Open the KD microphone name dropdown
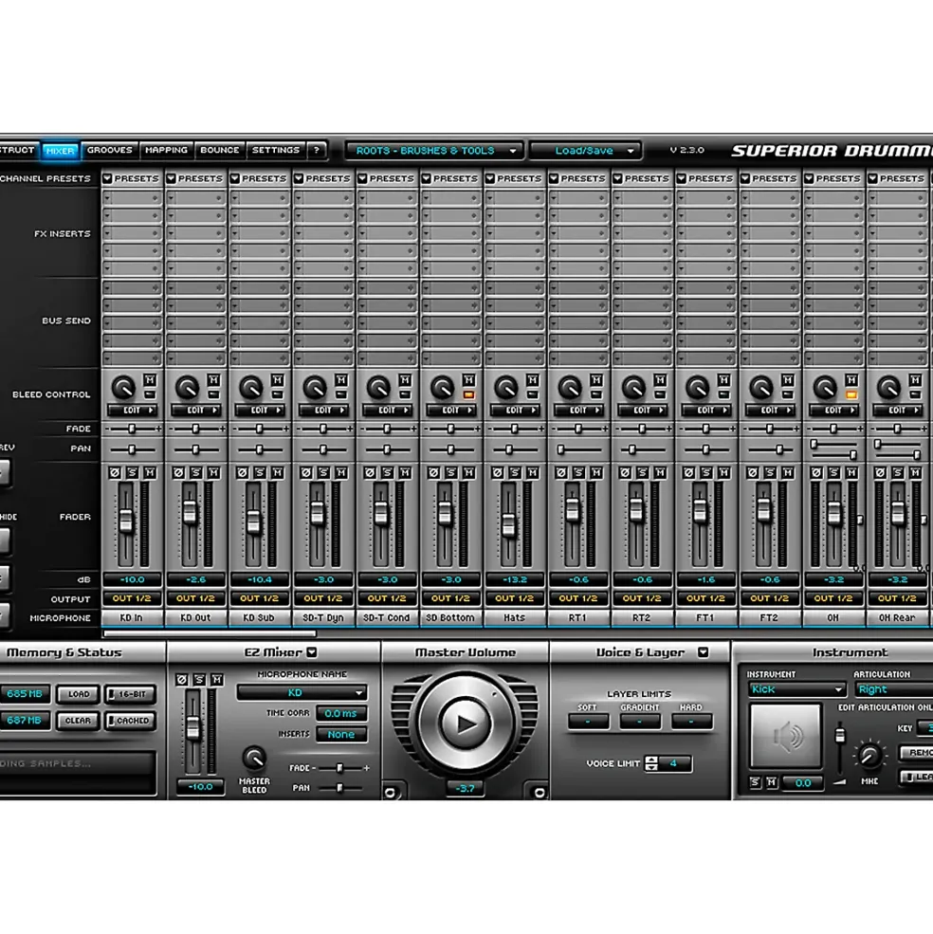The image size is (933, 934). (302, 693)
